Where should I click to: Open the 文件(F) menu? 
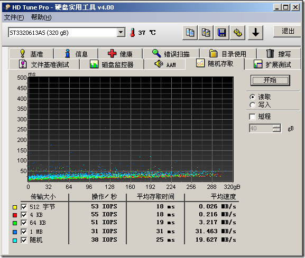(14, 17)
